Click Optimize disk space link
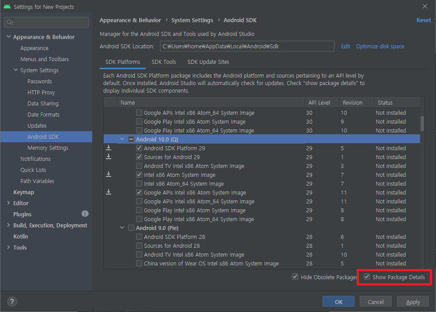This screenshot has width=436, height=312. click(x=380, y=47)
